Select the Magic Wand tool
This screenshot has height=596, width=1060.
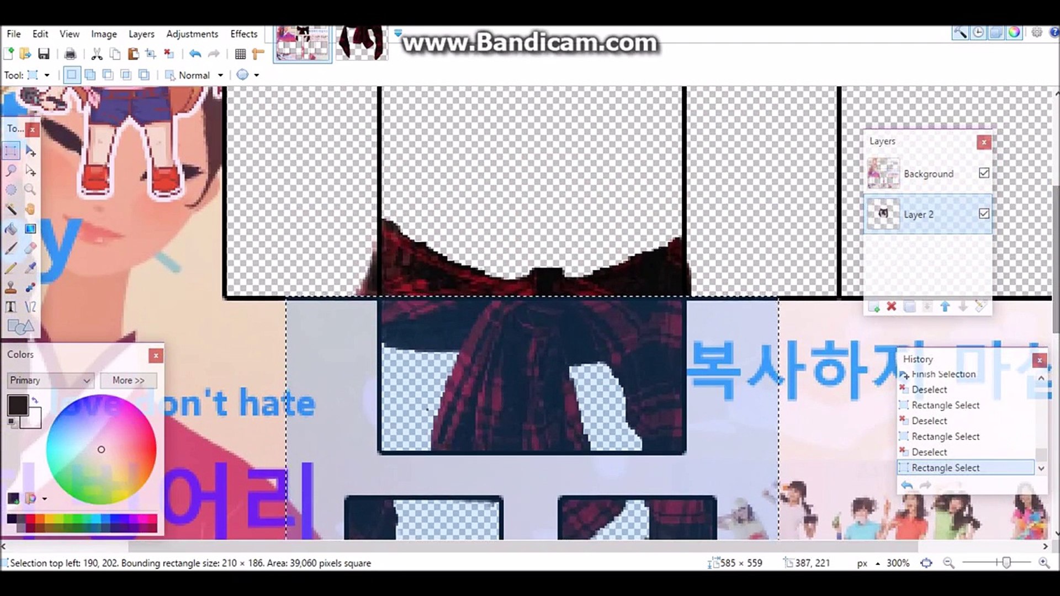(x=10, y=209)
